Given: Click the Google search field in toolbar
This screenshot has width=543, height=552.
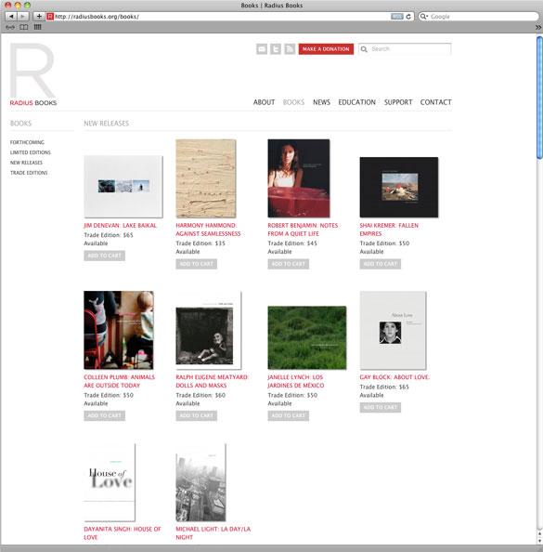Looking at the screenshot, I should 479,16.
